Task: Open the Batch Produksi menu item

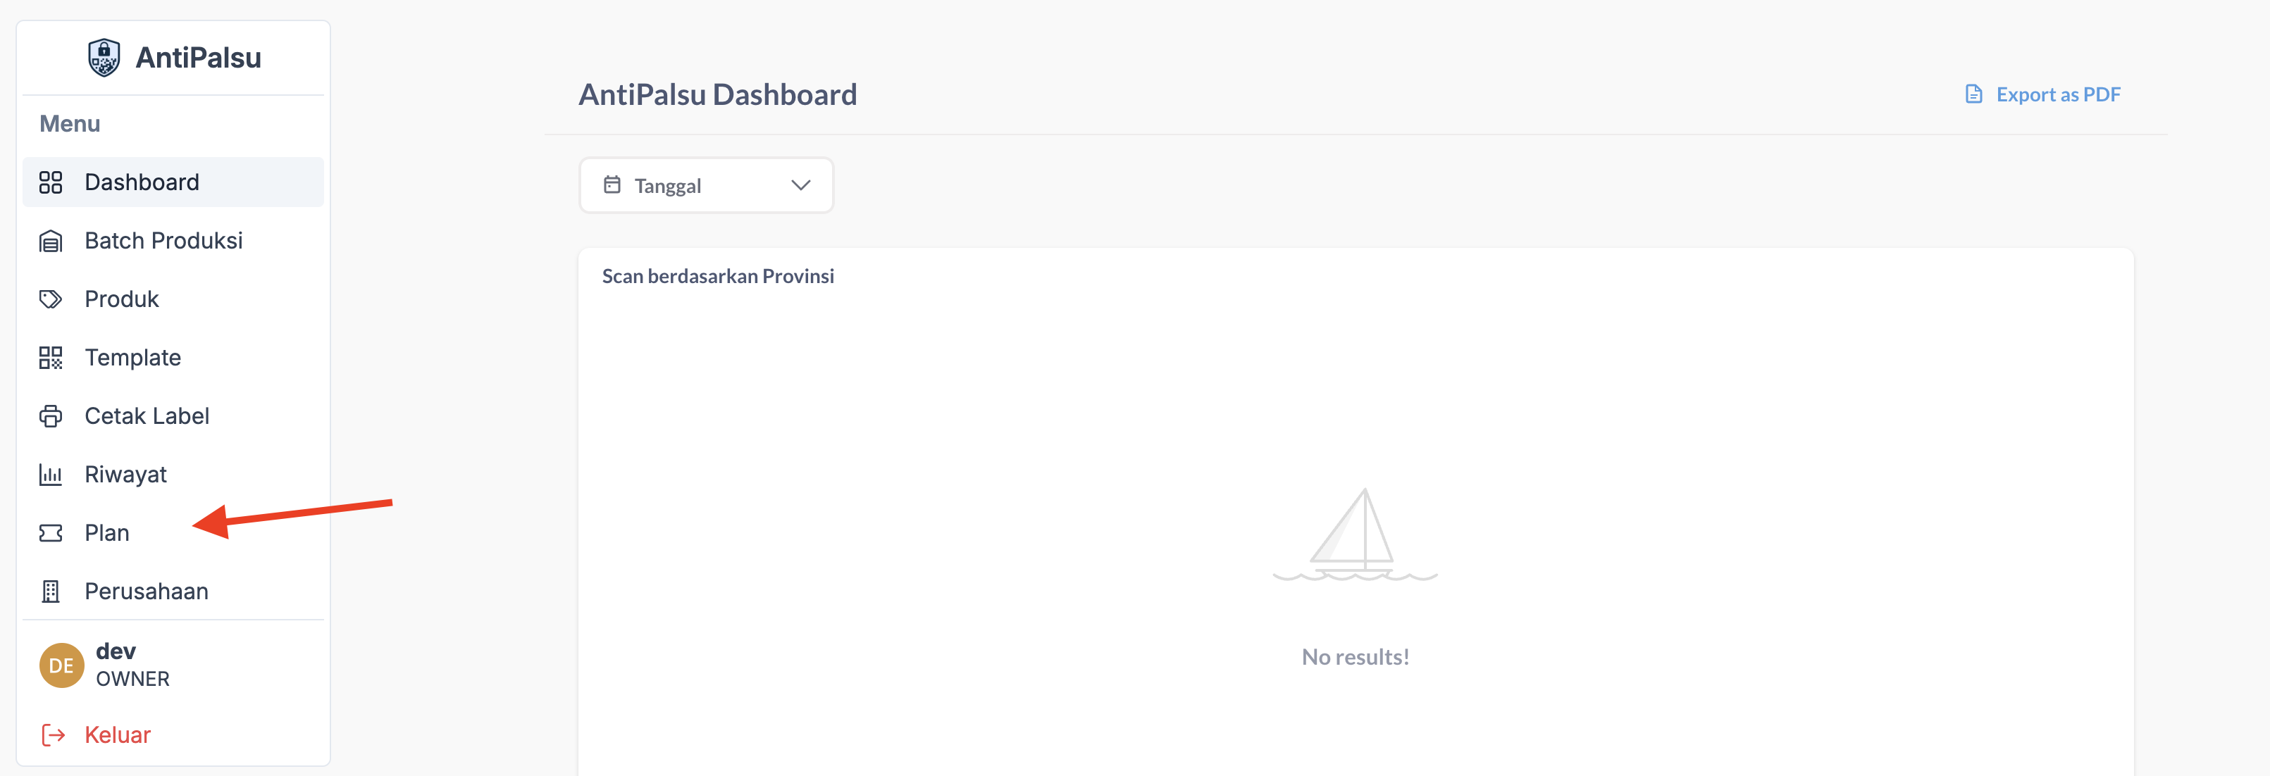Action: (x=164, y=240)
